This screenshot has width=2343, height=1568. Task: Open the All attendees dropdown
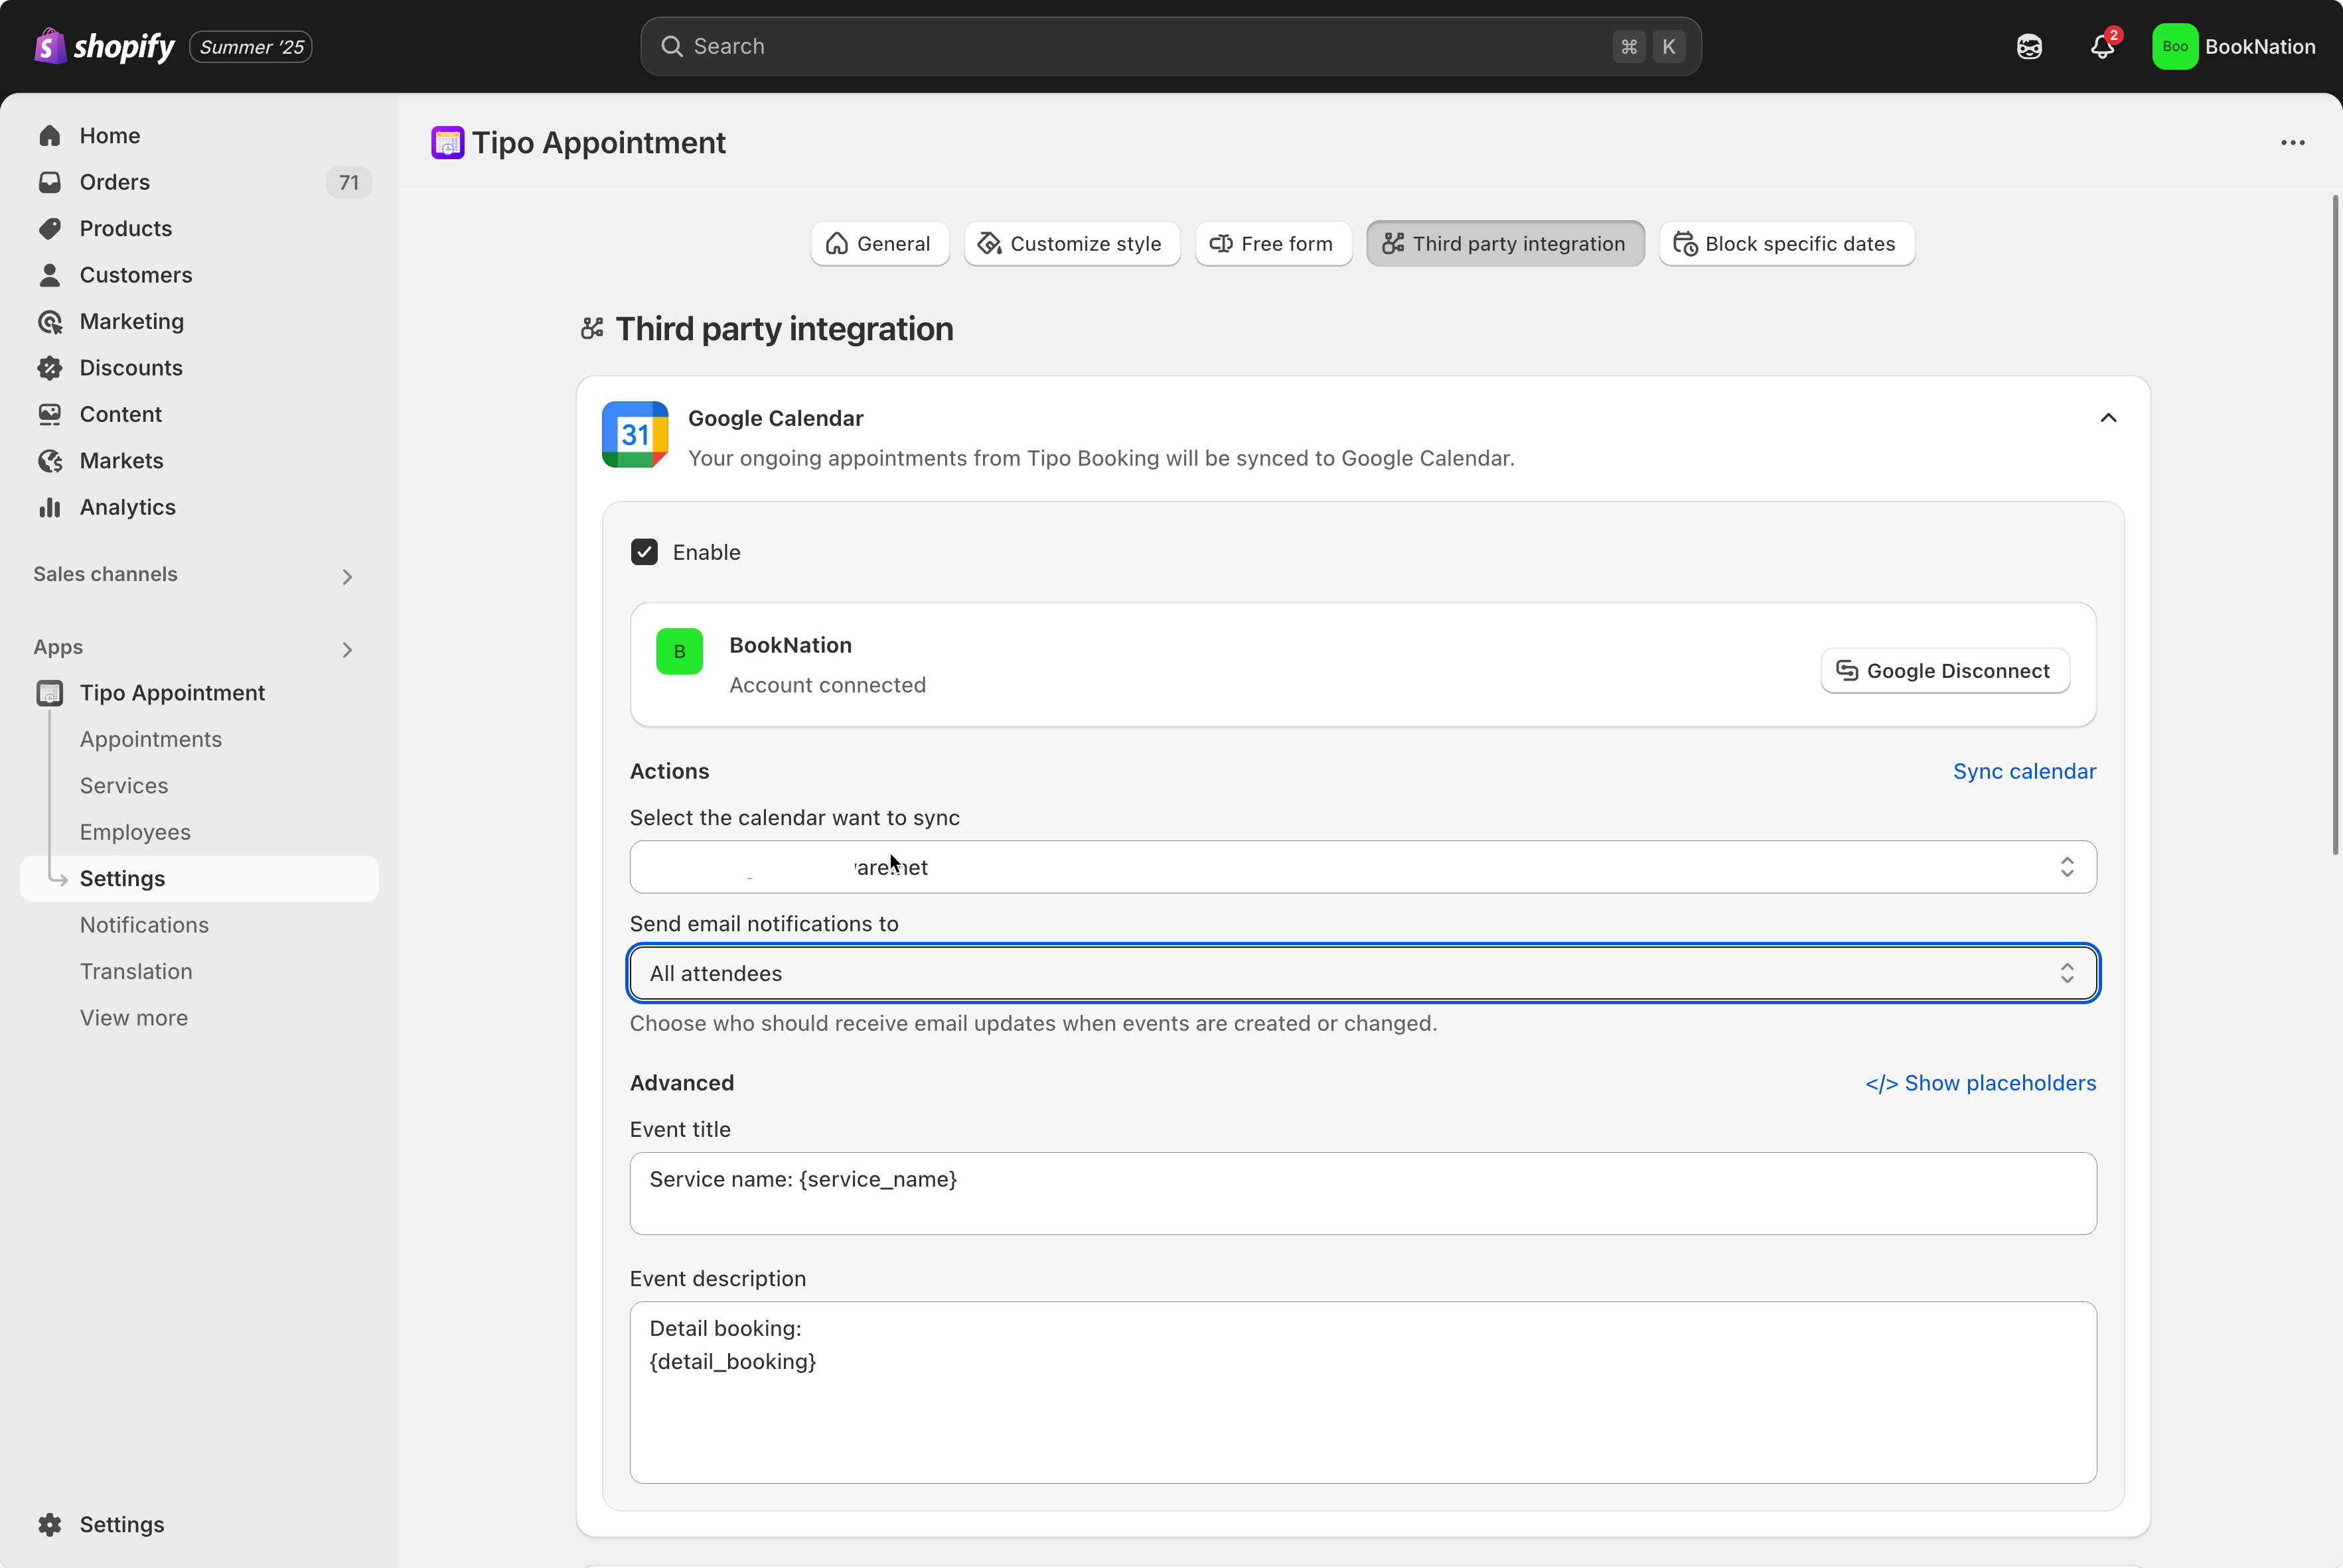click(1363, 973)
